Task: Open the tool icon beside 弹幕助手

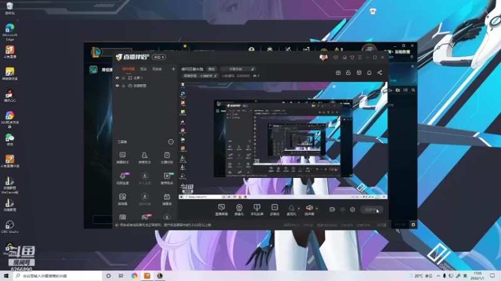Action: coord(145,158)
